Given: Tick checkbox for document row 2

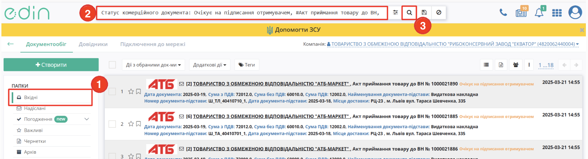Looking at the screenshot, I should 112,124.
